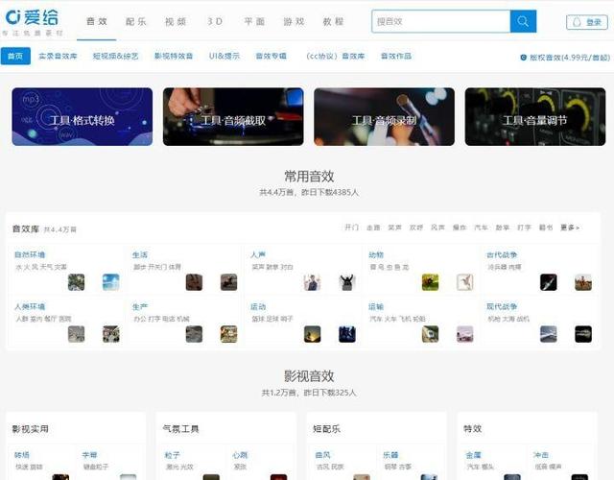Open the 自然环境 sound category
This screenshot has height=480, width=614.
pyautogui.click(x=29, y=255)
